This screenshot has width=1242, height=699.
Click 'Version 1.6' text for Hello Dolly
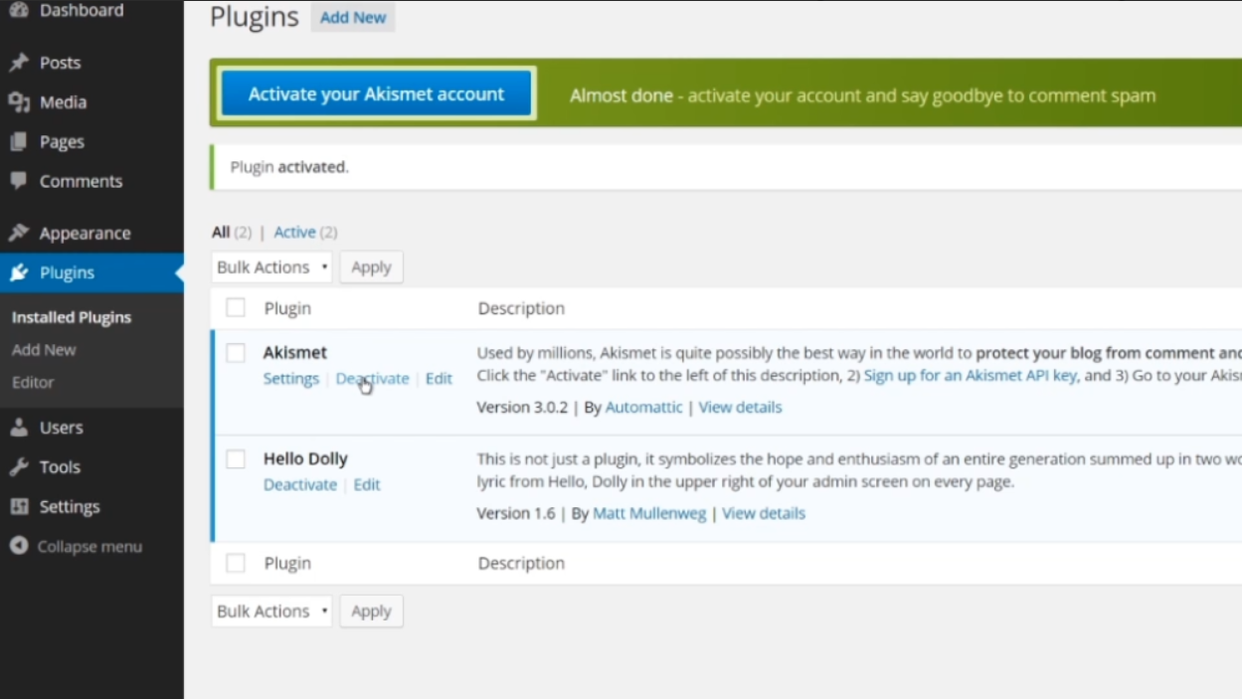516,514
